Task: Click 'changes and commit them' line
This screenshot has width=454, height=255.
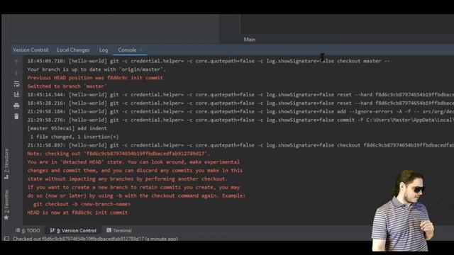Action: (x=135, y=170)
